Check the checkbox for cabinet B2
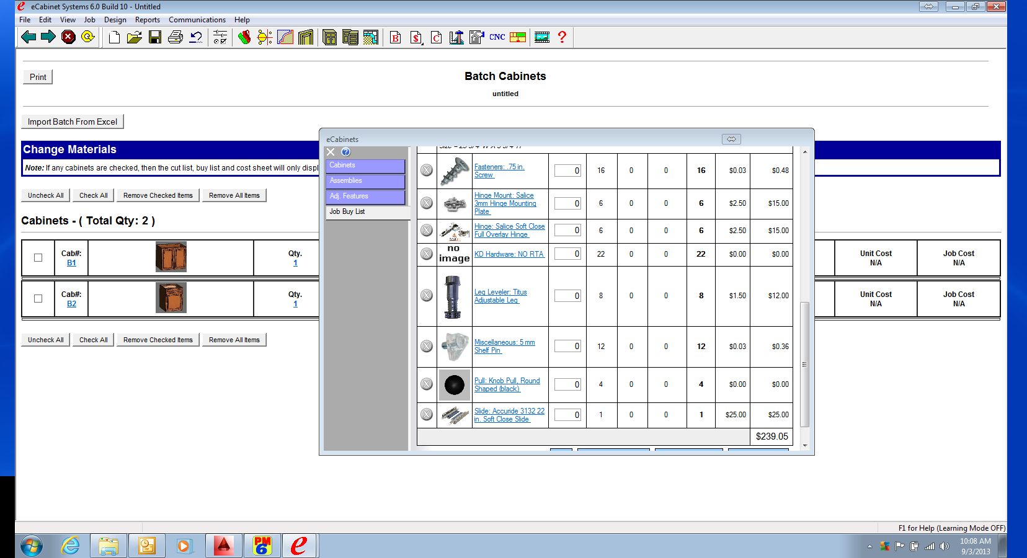This screenshot has height=558, width=1027. point(38,299)
